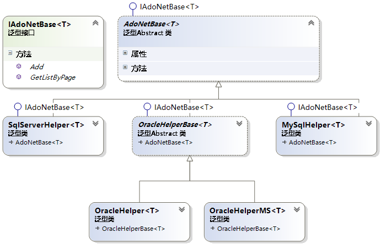The image size is (381, 244).
Task: Click interface lollipop above OracleHelperBase<T>
Action: pos(147,107)
